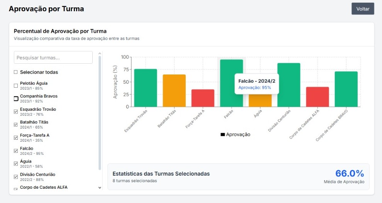
Task: Click the Estatísticas das Turmas Selecionadas heading
Action: 161,174
